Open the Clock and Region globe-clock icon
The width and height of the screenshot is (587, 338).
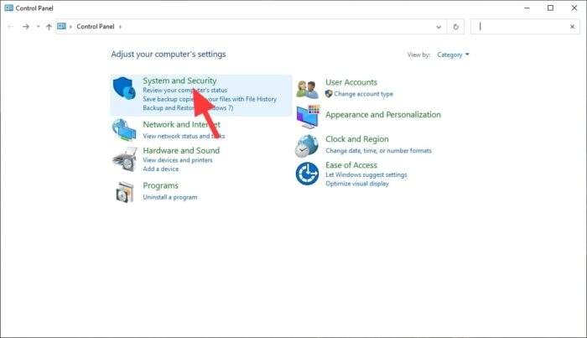tap(307, 146)
